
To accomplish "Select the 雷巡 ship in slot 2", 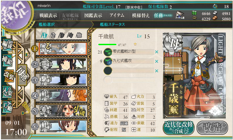I will (63, 65).
